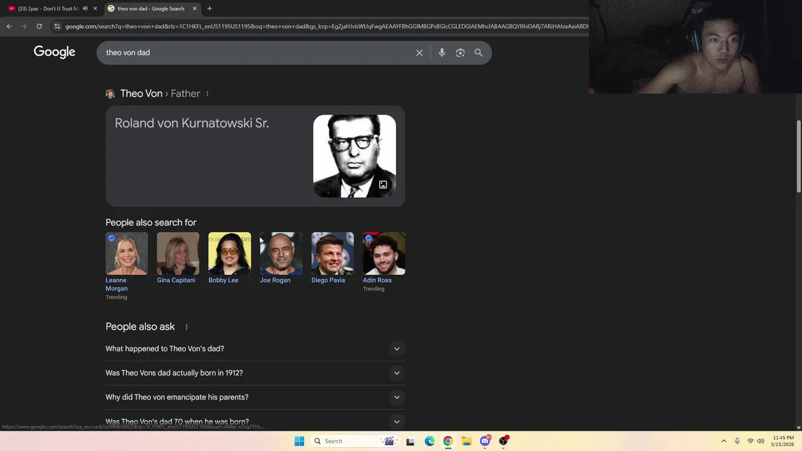The height and width of the screenshot is (451, 802).
Task: Click the 'People also ask' heading
Action: click(x=140, y=327)
